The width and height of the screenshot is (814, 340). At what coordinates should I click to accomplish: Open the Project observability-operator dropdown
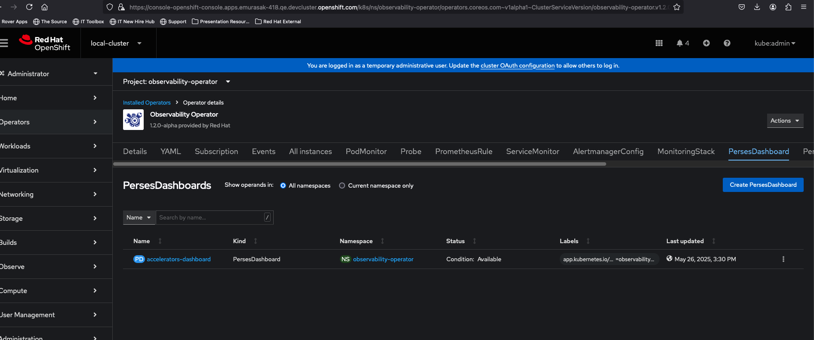(x=176, y=82)
